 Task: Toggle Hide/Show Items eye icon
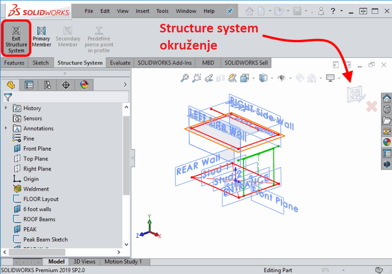pos(282,78)
